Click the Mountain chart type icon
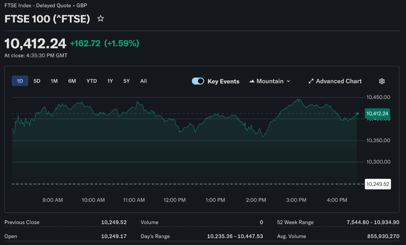The height and width of the screenshot is (245, 406). coord(252,81)
